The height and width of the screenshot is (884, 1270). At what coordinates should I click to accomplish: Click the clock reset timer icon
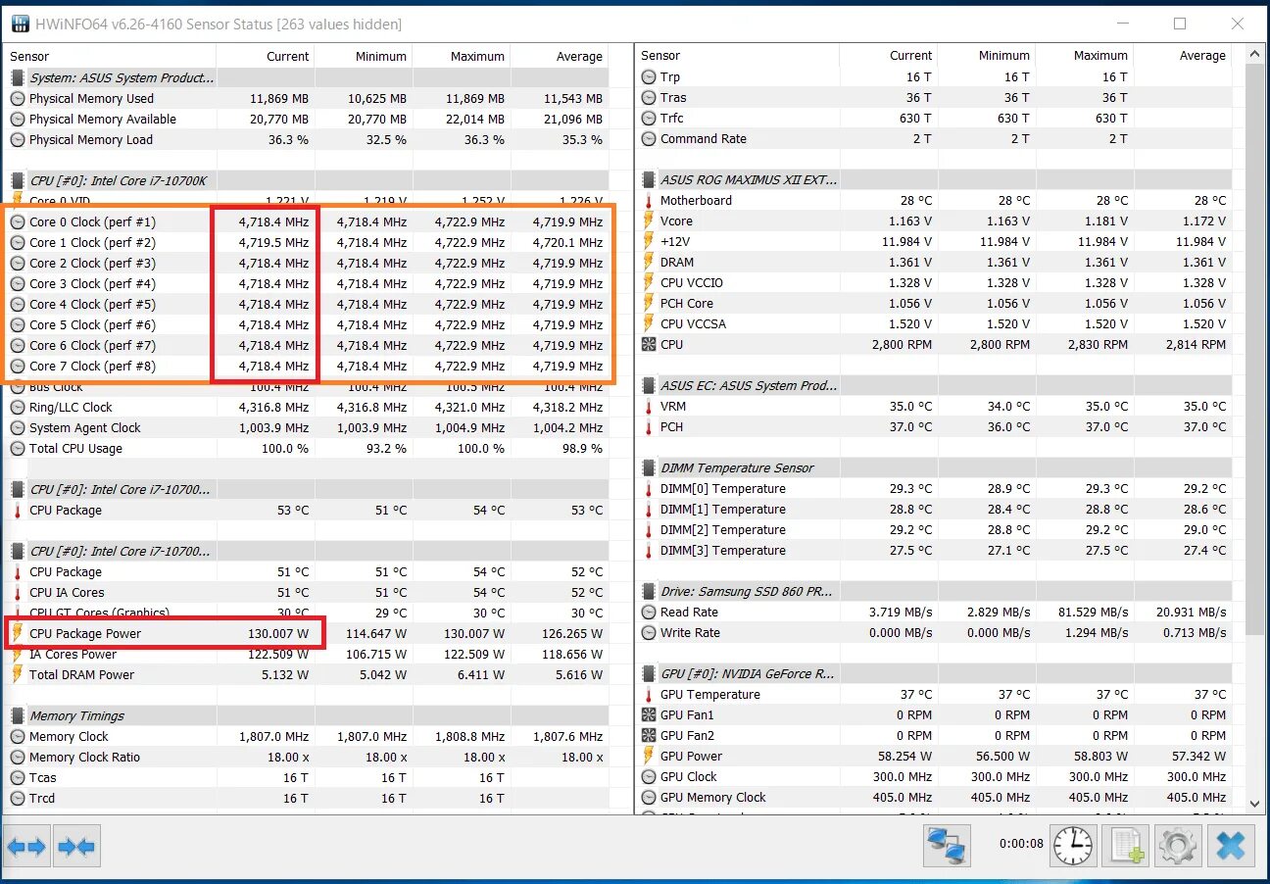tap(1073, 845)
